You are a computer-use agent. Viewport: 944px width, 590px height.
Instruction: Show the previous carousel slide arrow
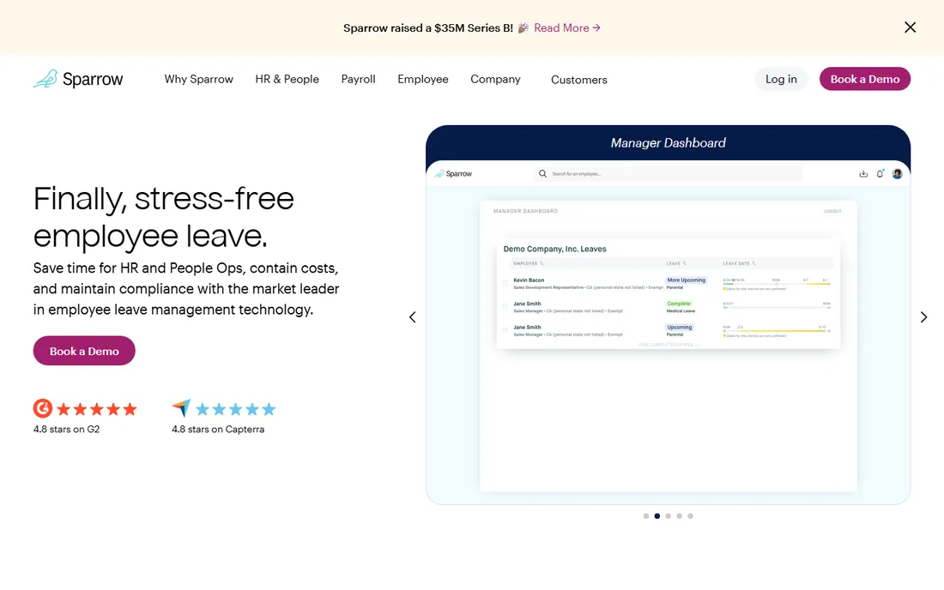coord(413,317)
